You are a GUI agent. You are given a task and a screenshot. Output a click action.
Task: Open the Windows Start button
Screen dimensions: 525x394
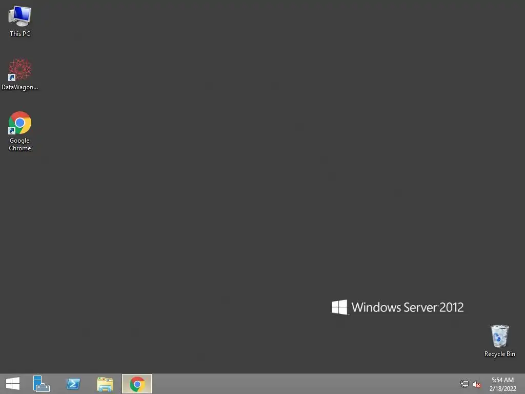point(13,384)
